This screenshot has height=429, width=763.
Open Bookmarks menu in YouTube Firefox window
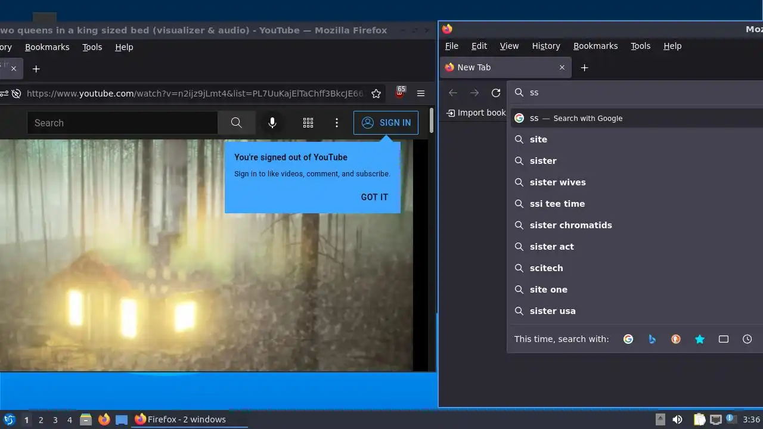click(x=47, y=47)
